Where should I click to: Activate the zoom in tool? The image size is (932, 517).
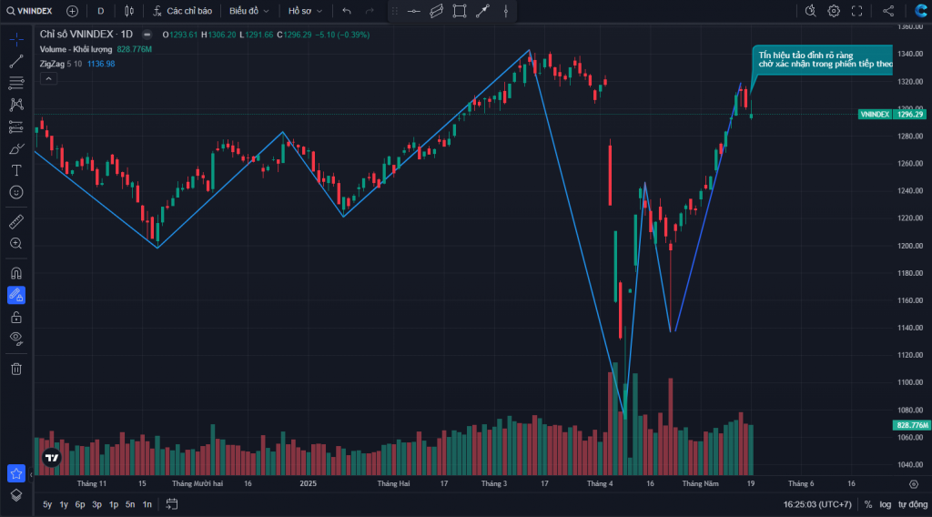coord(16,244)
